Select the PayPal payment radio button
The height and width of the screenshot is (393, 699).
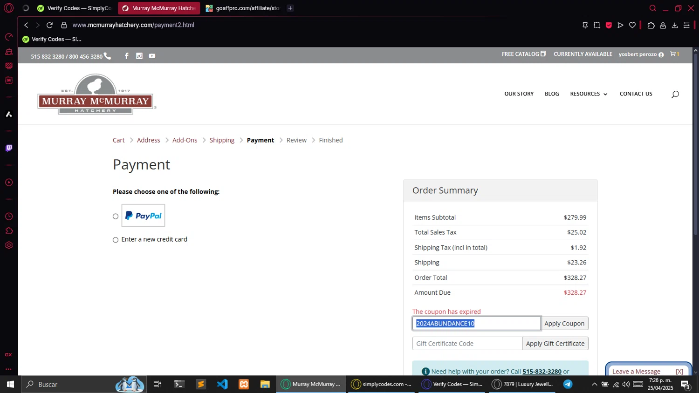point(116,217)
